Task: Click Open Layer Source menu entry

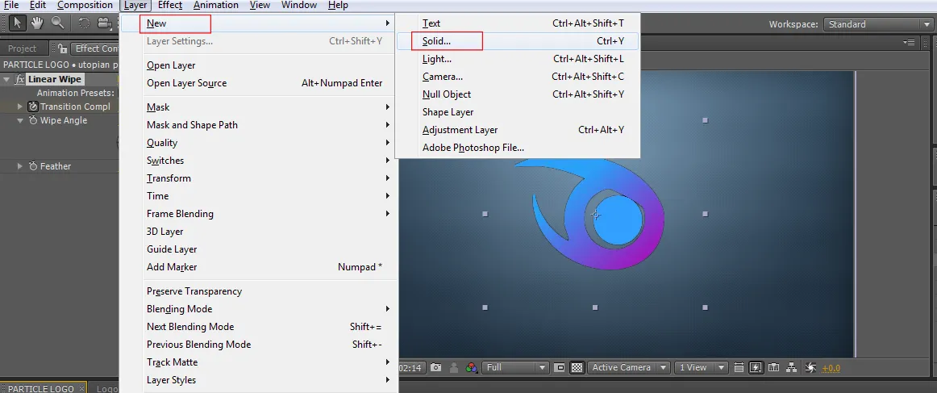Action: click(x=259, y=83)
